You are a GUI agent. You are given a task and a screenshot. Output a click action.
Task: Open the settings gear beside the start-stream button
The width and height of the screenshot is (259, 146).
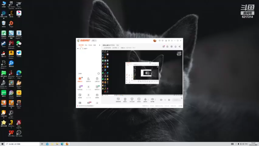tap(169, 100)
